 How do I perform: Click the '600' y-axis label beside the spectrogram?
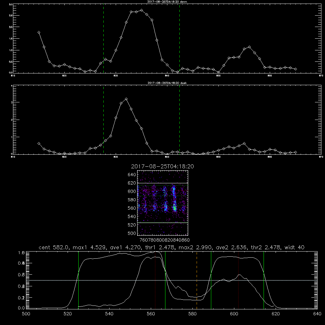point(132,191)
